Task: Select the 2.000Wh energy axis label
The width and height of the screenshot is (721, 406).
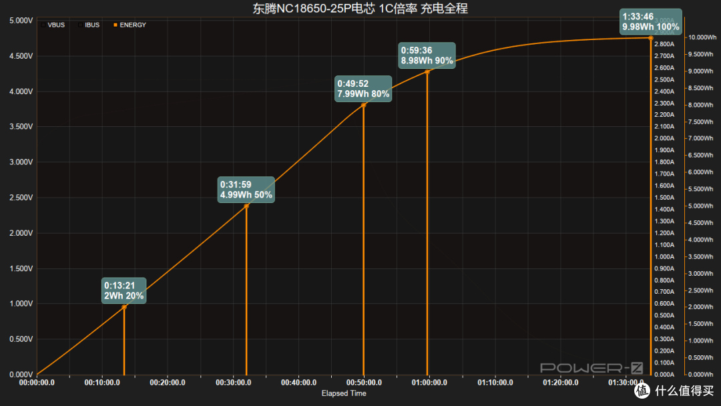Action: tap(701, 307)
